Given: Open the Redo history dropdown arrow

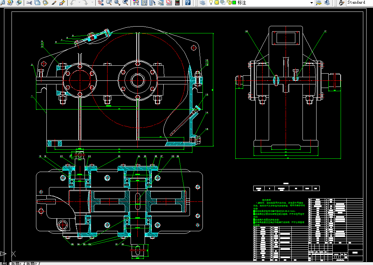Looking at the screenshot, I should click(x=92, y=3).
